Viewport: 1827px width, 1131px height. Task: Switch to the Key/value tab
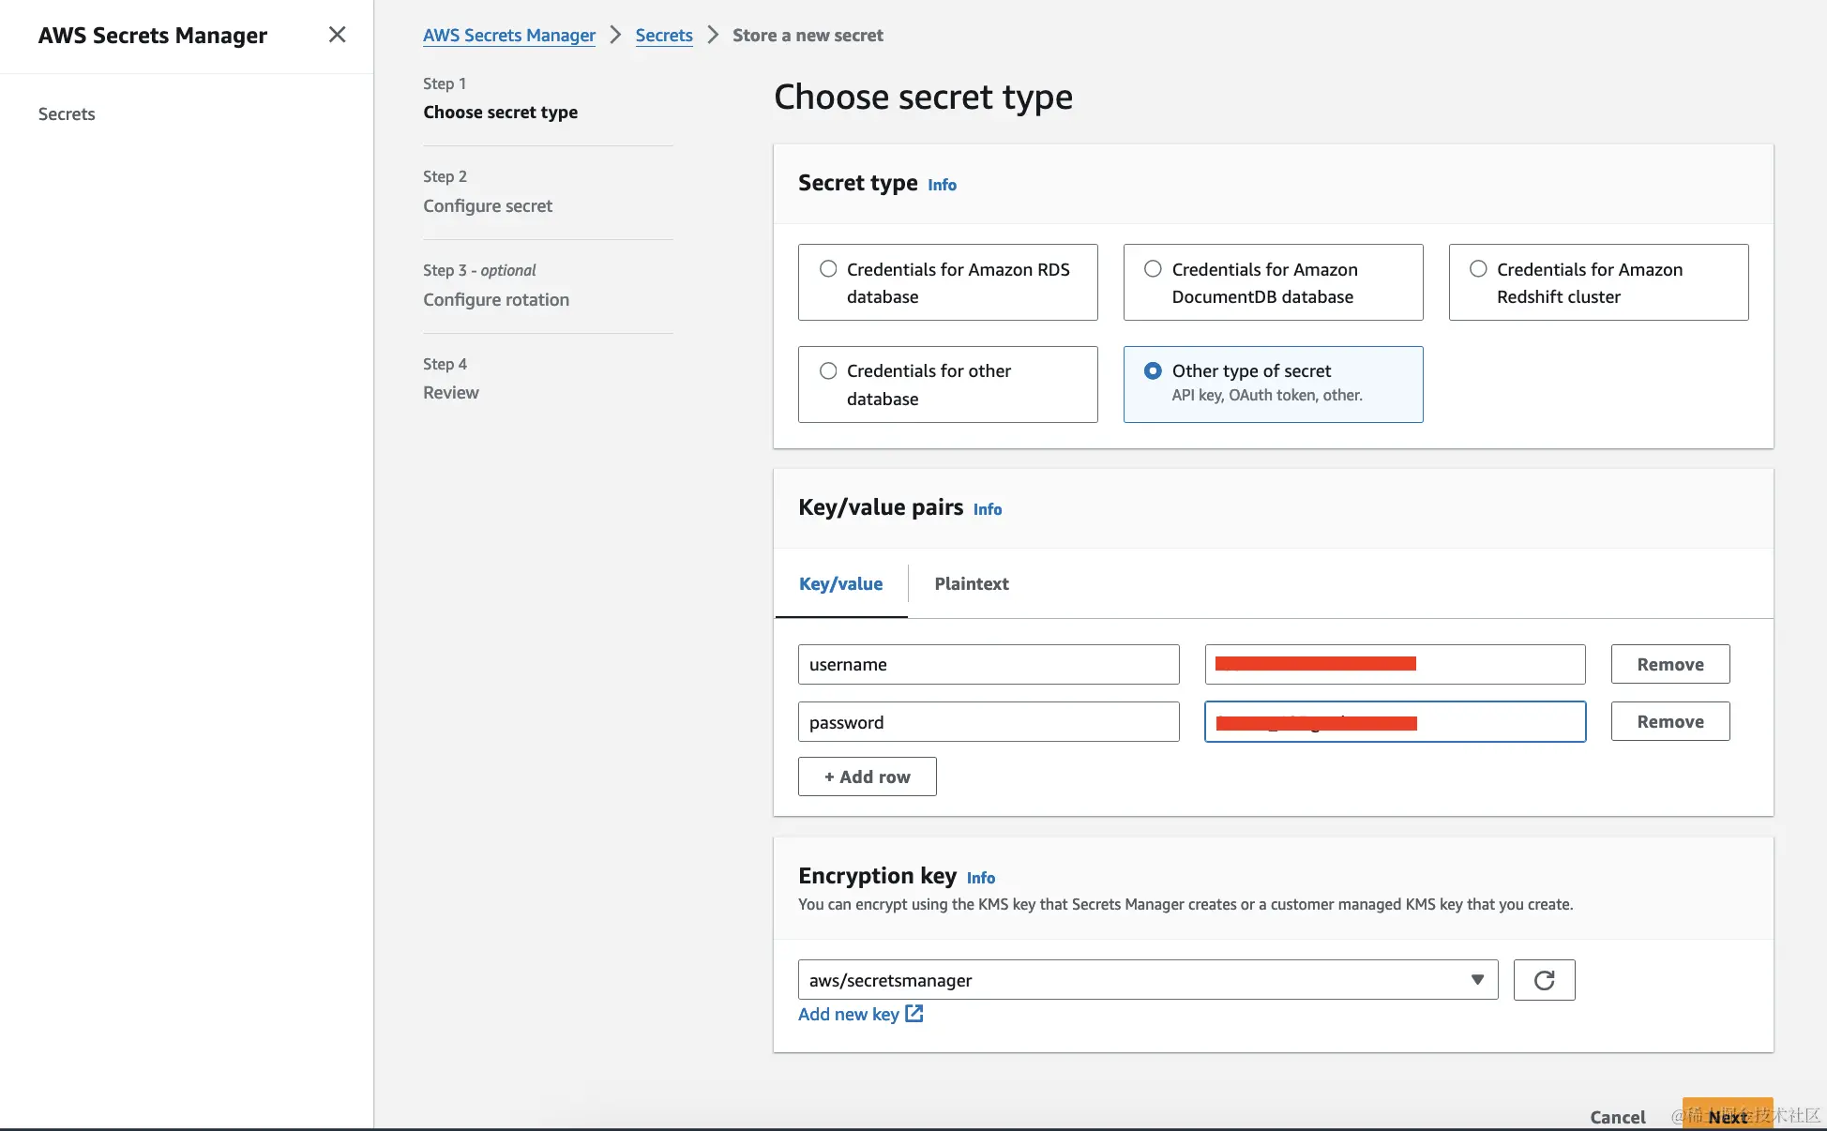840,583
